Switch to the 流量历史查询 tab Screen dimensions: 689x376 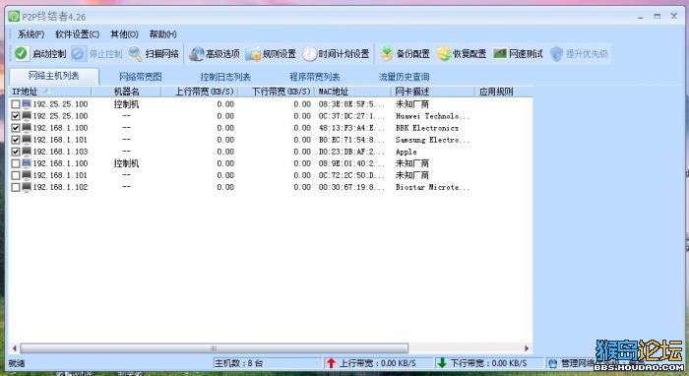404,77
